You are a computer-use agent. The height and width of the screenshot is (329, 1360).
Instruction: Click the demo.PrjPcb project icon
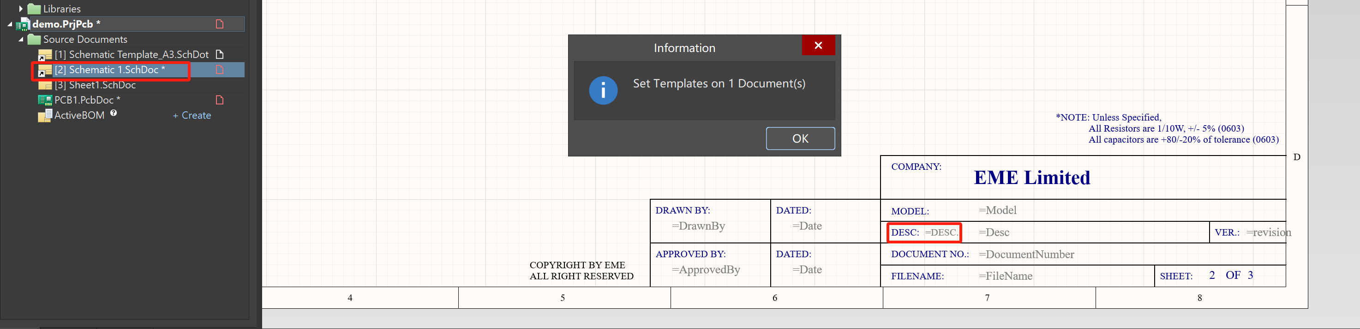[x=23, y=24]
